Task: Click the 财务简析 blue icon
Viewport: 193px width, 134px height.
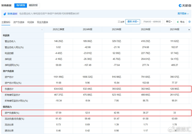Action: (5, 14)
